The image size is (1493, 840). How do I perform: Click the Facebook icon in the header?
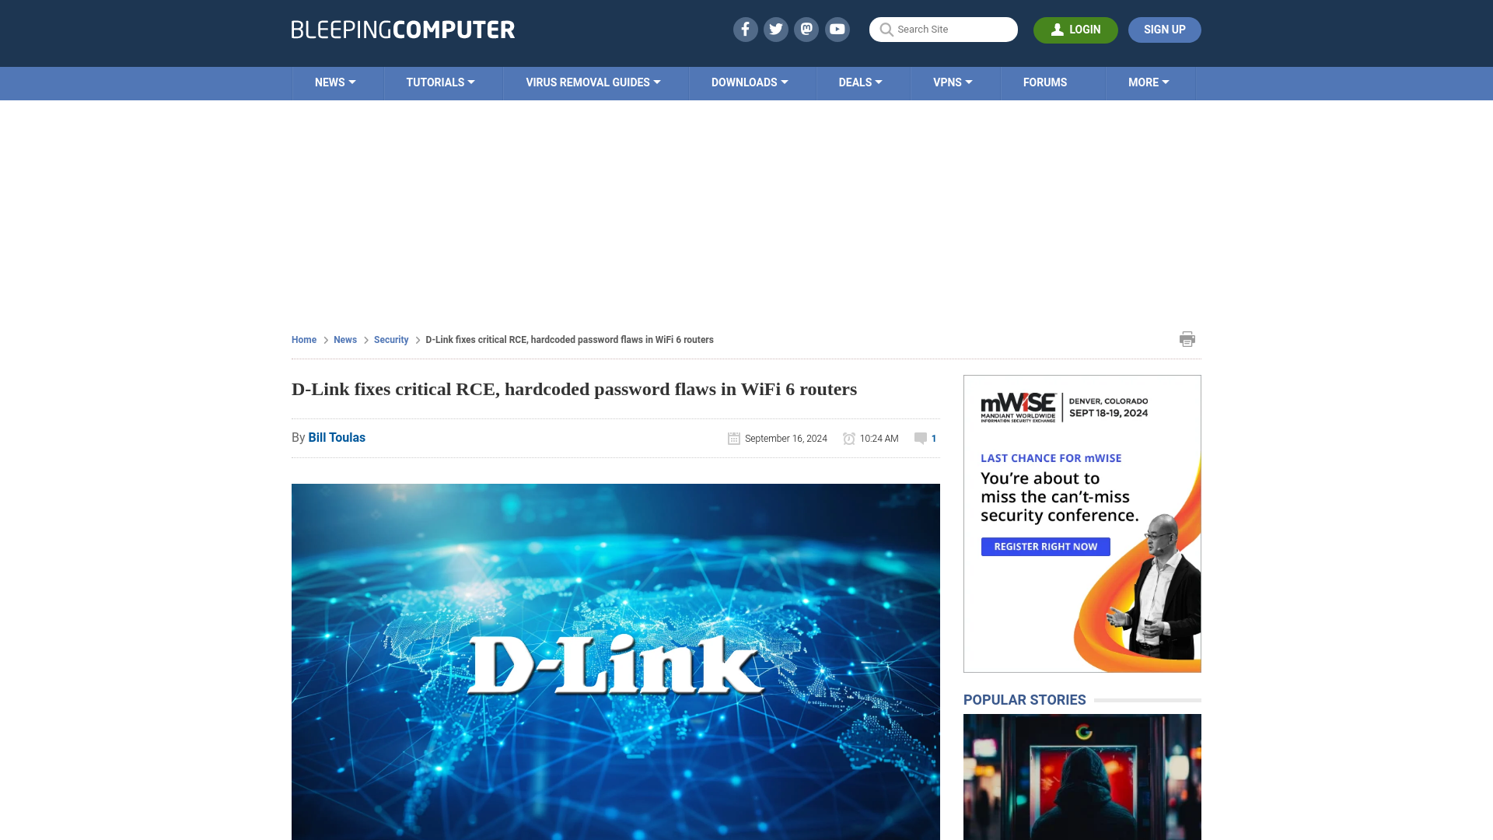click(746, 29)
